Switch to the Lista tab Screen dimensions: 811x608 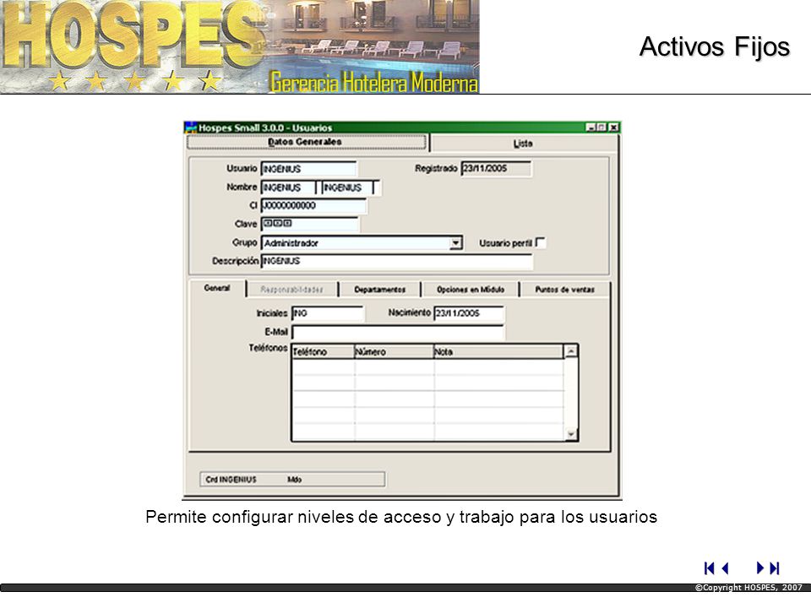523,144
